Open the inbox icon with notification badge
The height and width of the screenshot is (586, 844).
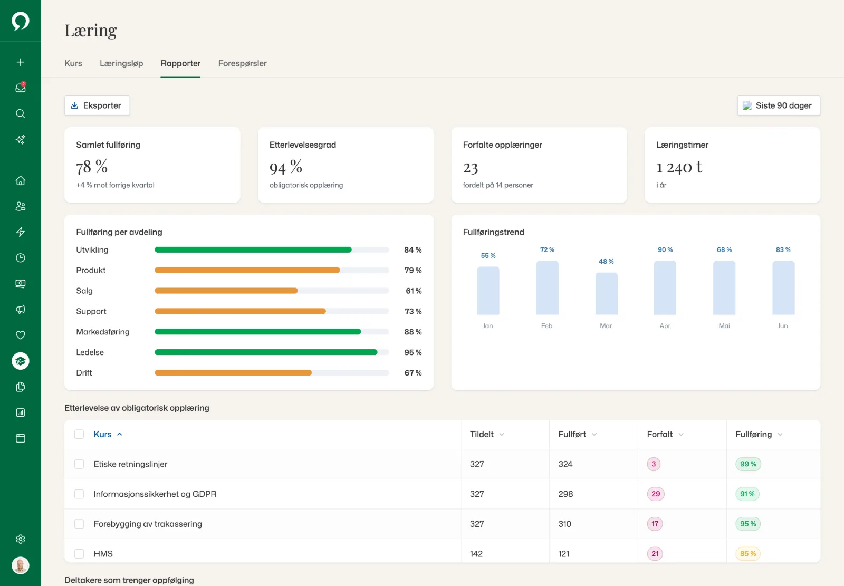pos(21,88)
